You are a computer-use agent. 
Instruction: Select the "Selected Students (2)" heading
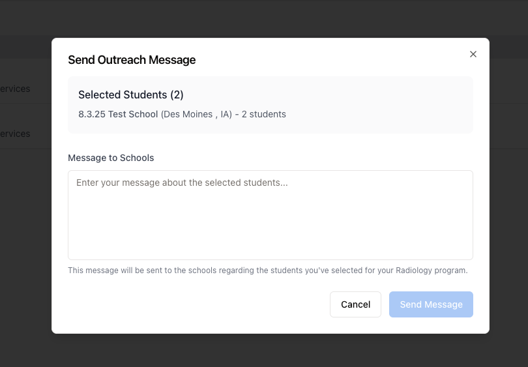[131, 95]
